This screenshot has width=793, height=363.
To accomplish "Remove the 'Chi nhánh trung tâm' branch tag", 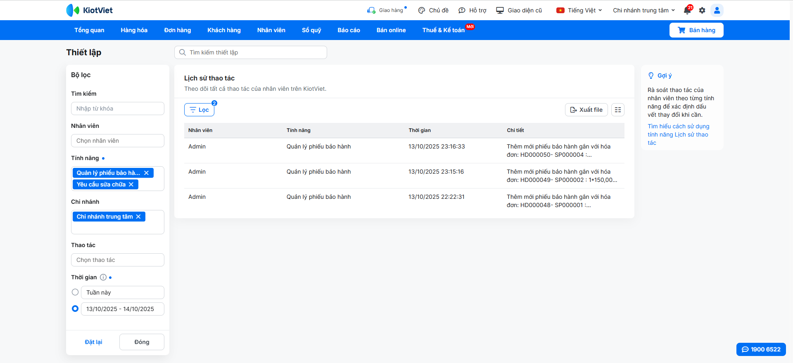I will coord(138,217).
